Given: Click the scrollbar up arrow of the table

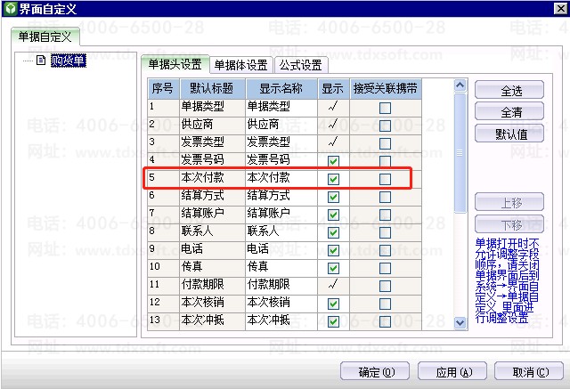Looking at the screenshot, I should click(460, 86).
